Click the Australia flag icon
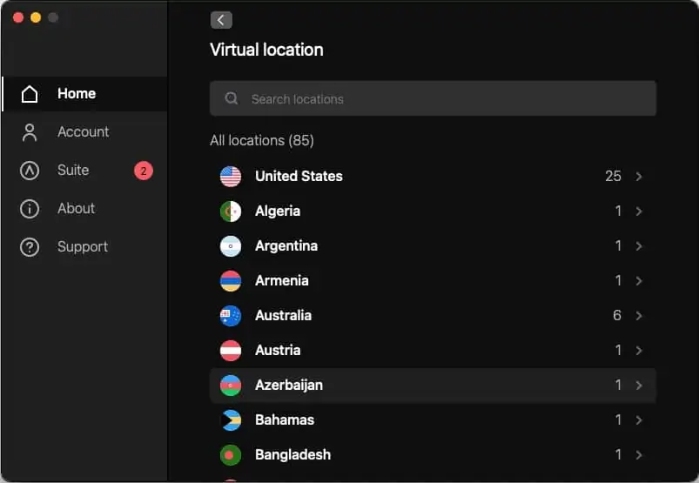Screen dimensions: 699x483 coord(231,315)
